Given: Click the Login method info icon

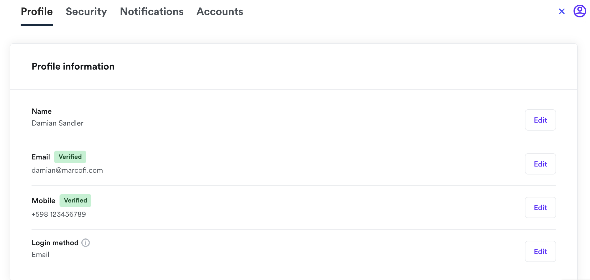Looking at the screenshot, I should (85, 243).
